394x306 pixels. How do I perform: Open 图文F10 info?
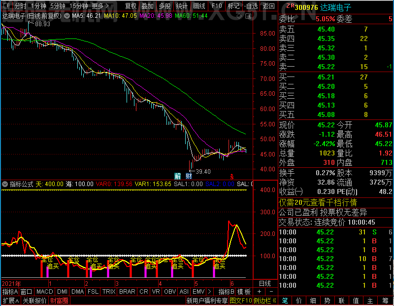click(x=241, y=301)
